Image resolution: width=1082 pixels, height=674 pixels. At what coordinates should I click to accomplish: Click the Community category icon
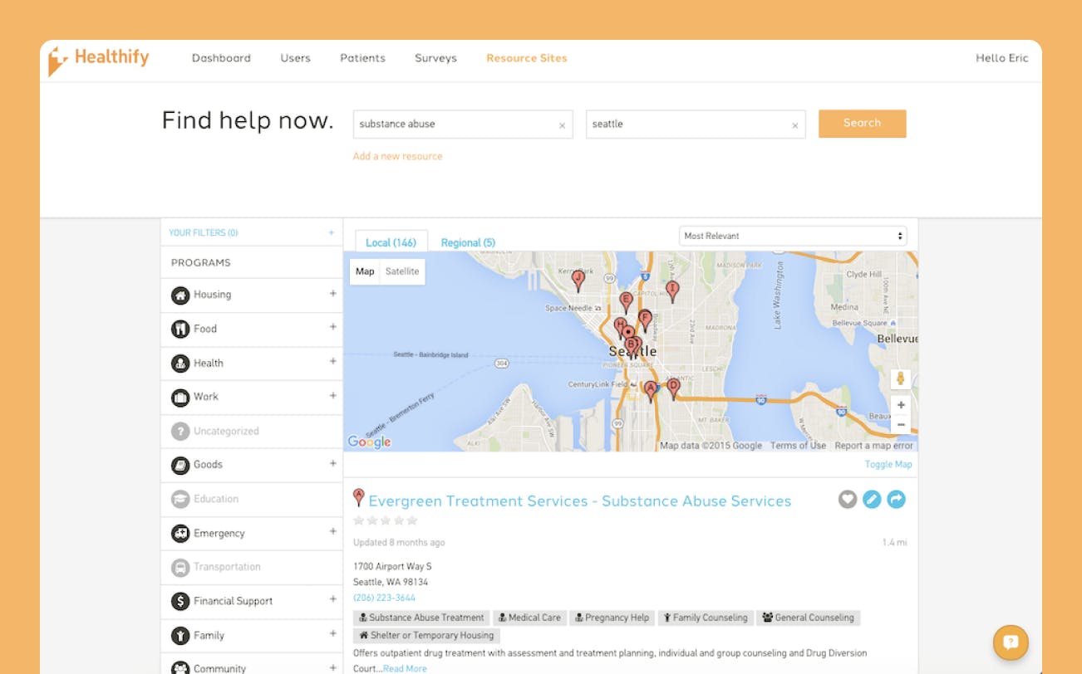click(180, 667)
